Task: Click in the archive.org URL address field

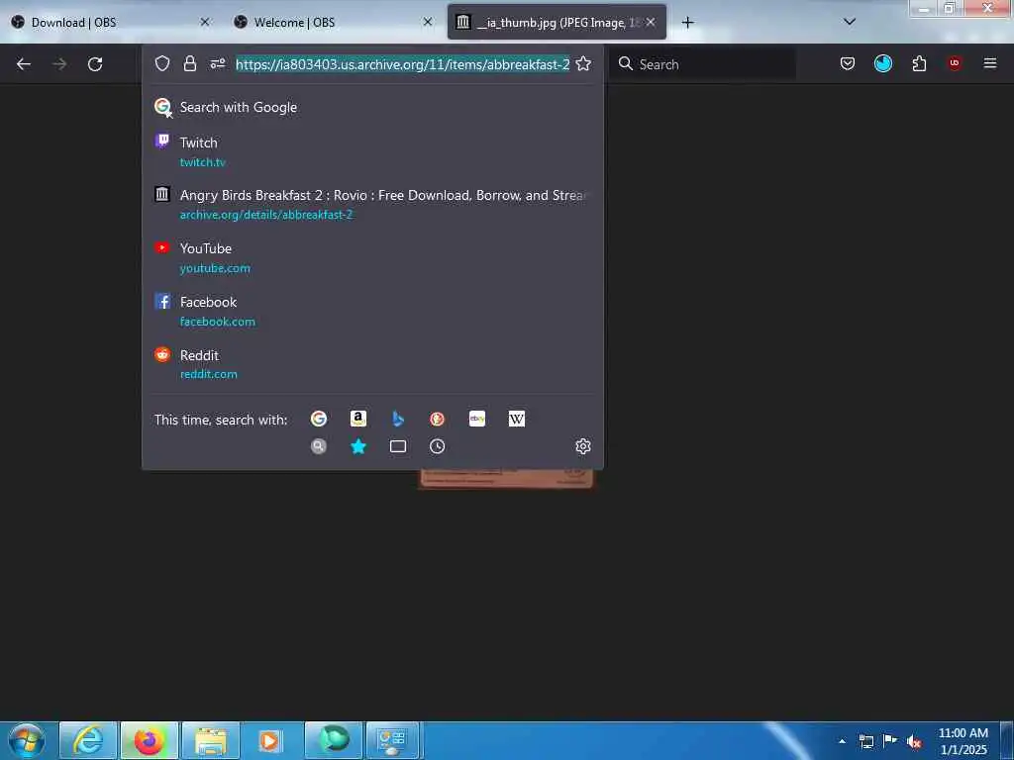Action: tap(402, 64)
